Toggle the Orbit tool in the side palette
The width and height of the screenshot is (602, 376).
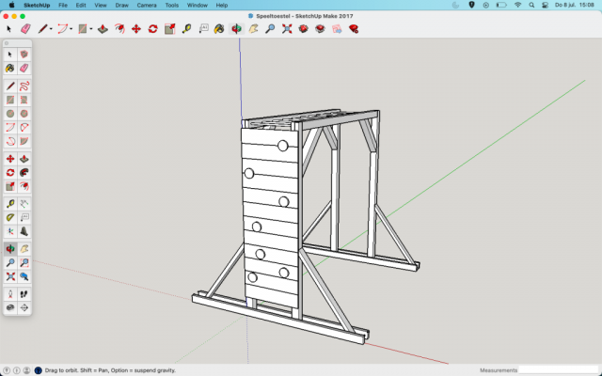pos(10,249)
